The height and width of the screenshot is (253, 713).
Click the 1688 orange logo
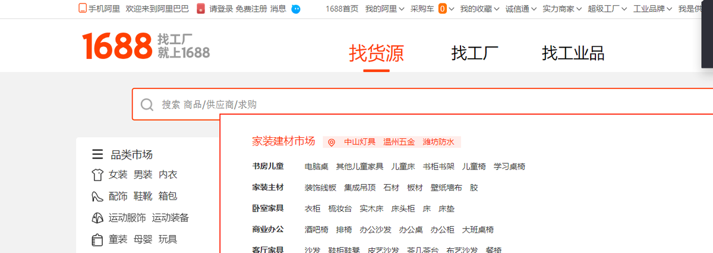tap(117, 46)
